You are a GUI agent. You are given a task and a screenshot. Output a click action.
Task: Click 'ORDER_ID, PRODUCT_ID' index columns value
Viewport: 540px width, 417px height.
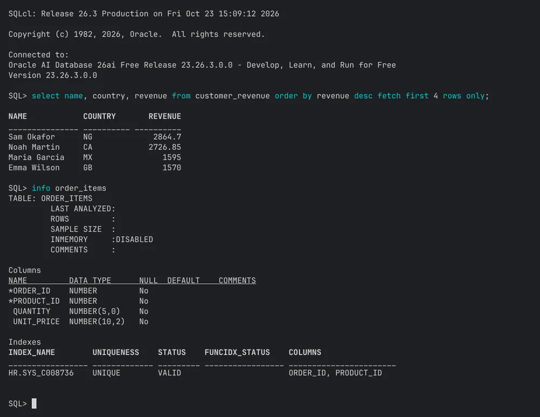pos(335,373)
